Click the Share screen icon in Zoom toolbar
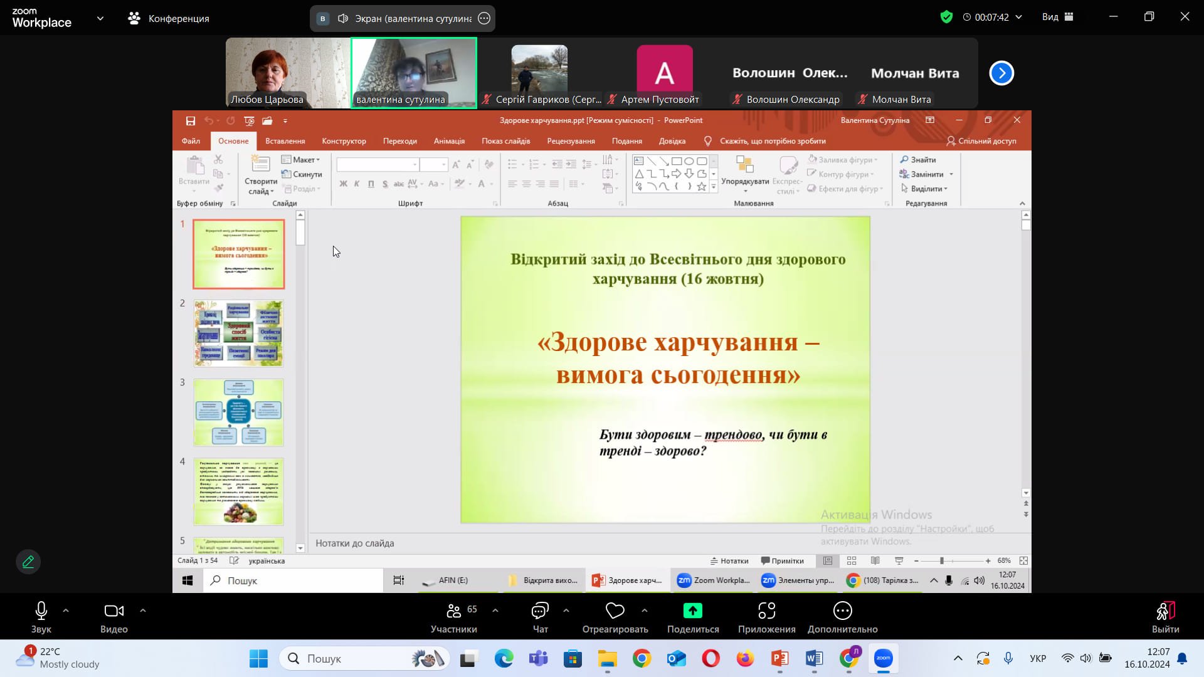Screen dimensions: 1204x677 692,611
